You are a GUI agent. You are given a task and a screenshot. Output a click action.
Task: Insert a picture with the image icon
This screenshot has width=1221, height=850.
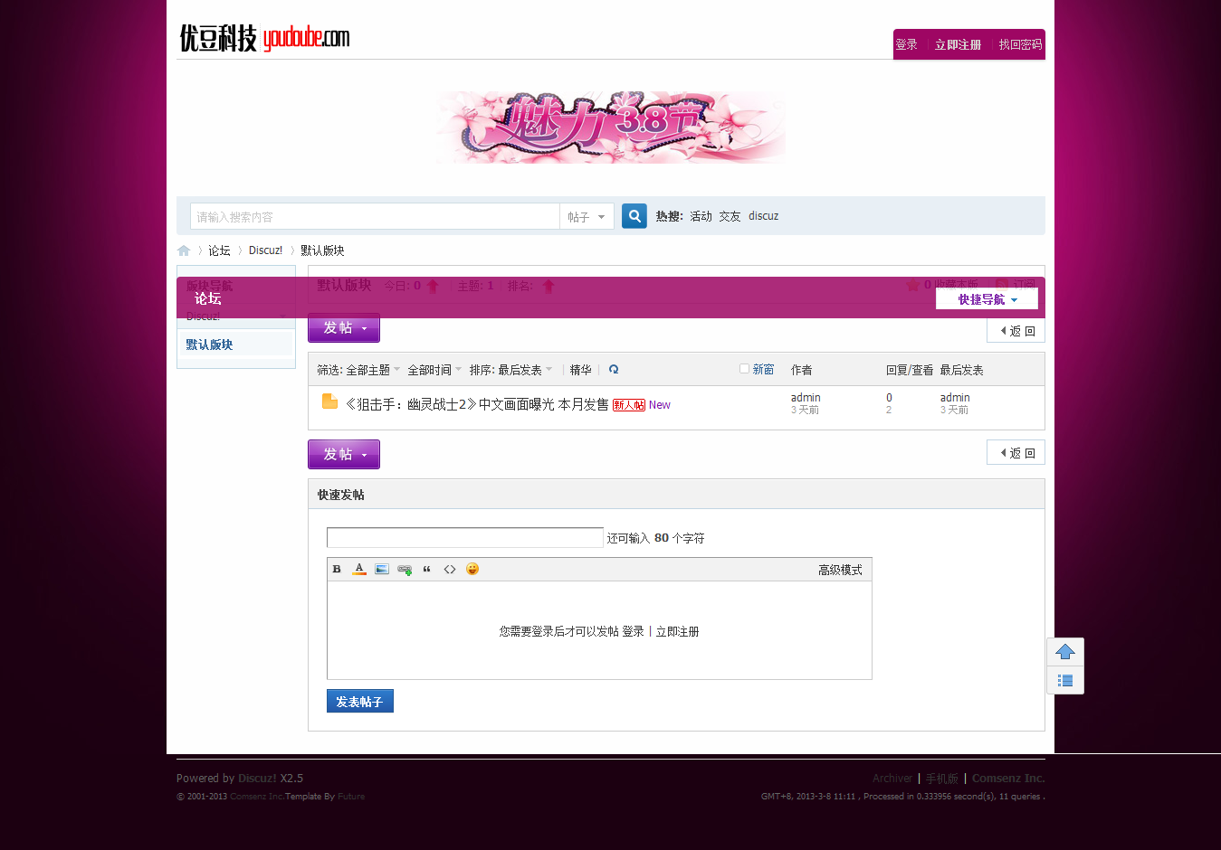382,569
